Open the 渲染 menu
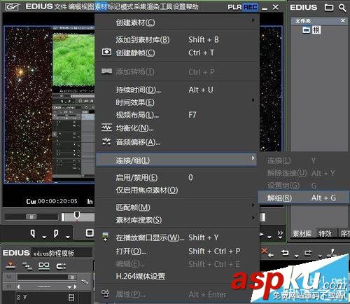Image resolution: width=350 pixels, height=304 pixels. 153,6
